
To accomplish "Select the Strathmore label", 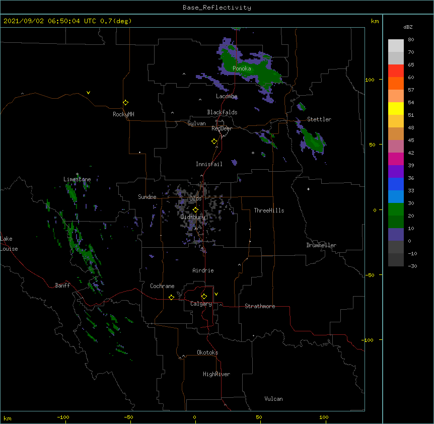I will tap(260, 306).
